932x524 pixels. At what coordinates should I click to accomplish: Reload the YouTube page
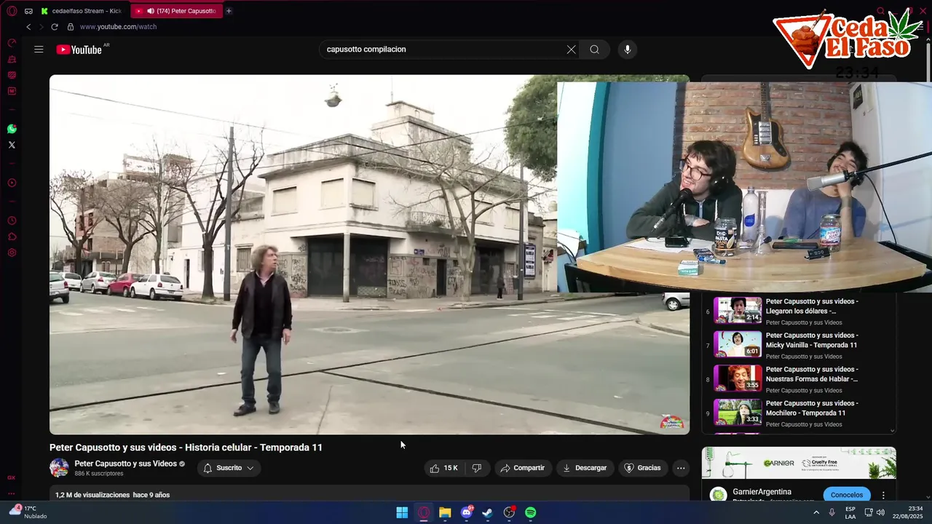tap(55, 27)
